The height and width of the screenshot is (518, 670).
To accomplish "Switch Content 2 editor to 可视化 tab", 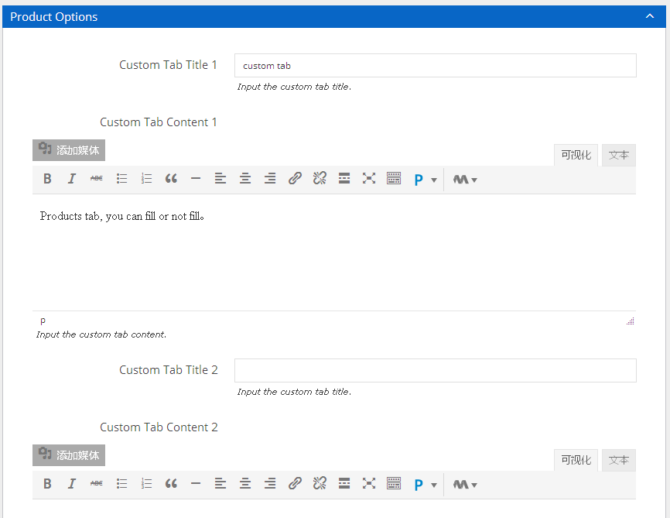I will 576,460.
